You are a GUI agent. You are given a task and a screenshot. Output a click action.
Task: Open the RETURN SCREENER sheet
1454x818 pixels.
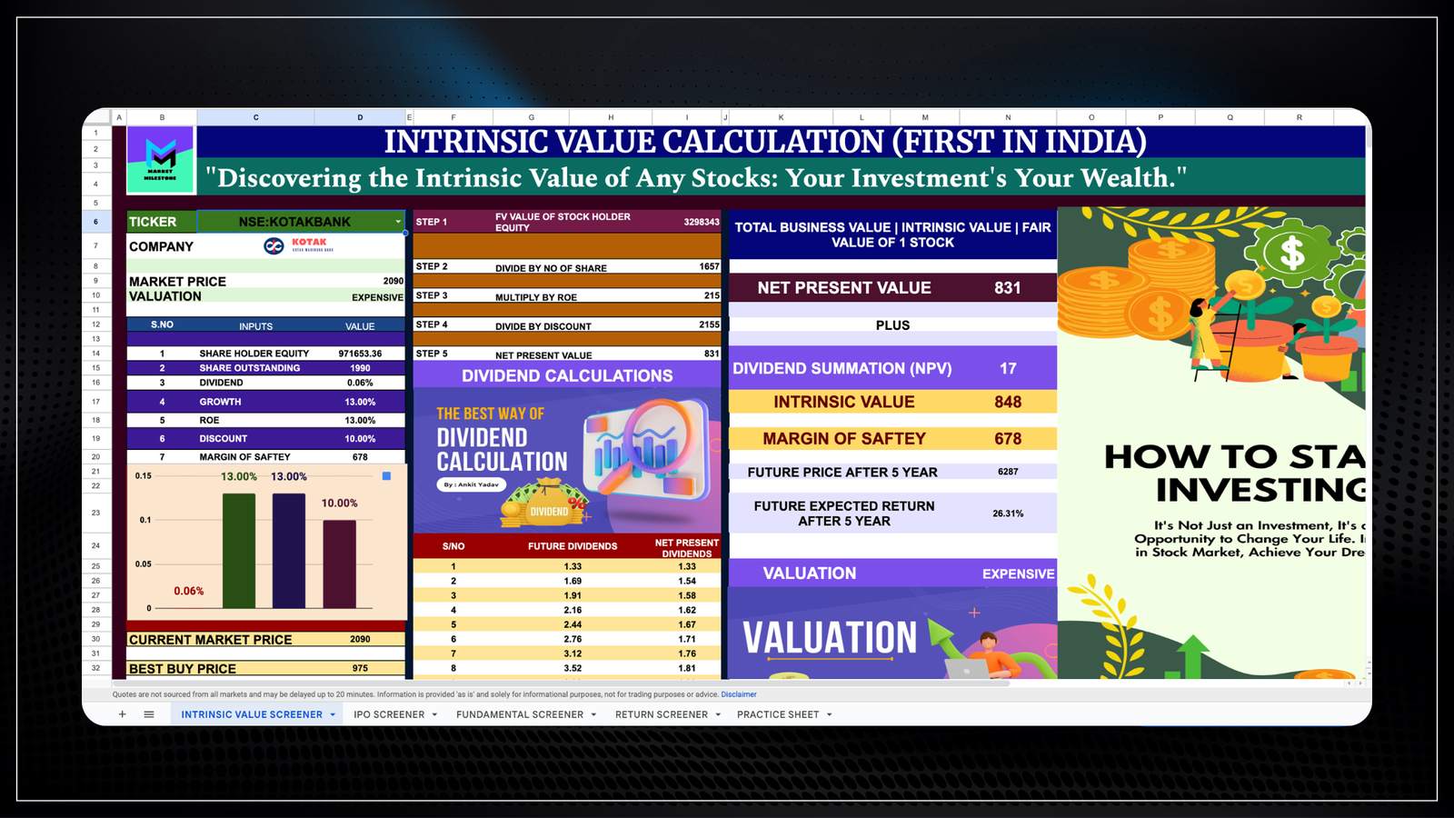point(661,714)
